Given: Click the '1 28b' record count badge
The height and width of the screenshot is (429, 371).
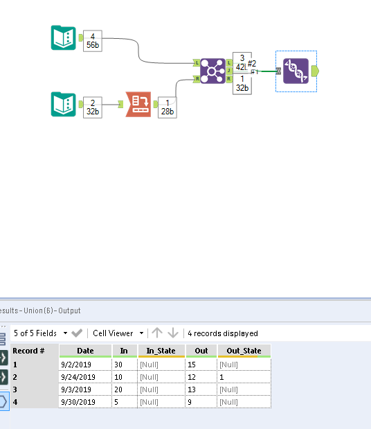Looking at the screenshot, I should pos(168,107).
